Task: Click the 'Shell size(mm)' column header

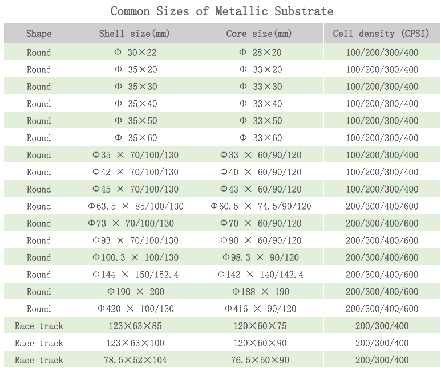Action: tap(135, 34)
